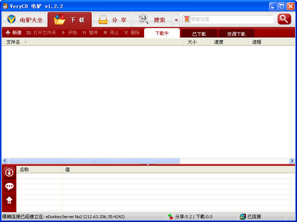Open the dropdown arrow next to 搜索
The width and height of the screenshot is (297, 222).
[176, 20]
